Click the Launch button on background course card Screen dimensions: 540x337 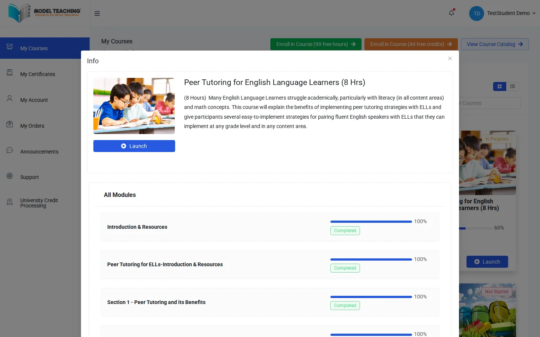tap(487, 262)
